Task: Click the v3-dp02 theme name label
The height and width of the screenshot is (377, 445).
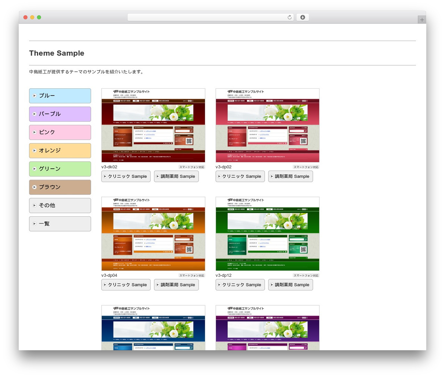Action: 224,167
